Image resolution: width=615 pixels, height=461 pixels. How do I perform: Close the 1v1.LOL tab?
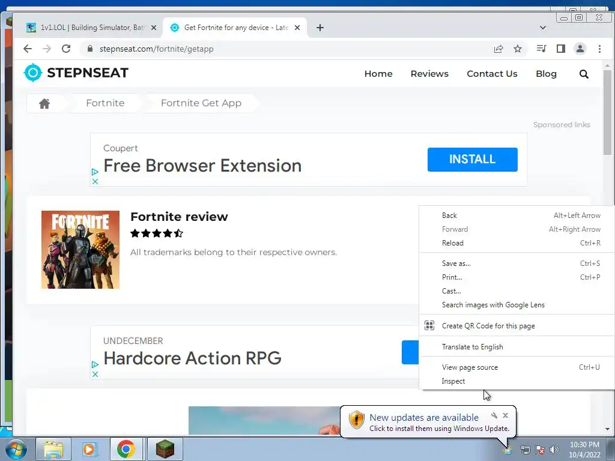coord(154,28)
